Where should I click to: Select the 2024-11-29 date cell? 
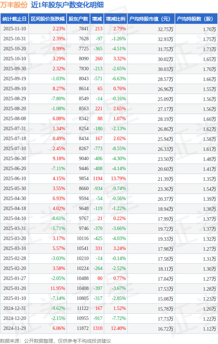click(x=14, y=329)
